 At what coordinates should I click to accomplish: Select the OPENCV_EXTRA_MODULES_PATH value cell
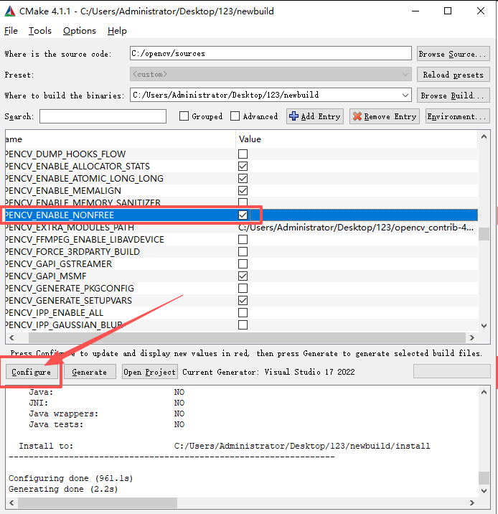(357, 228)
